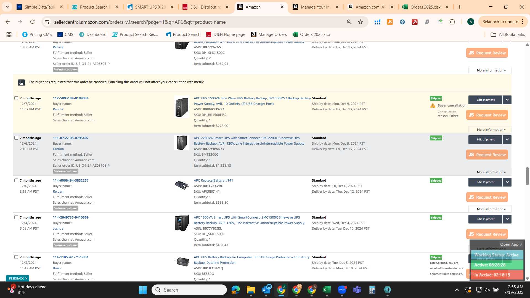This screenshot has height=298, width=530.
Task: Open the apps grid in bookmarks bar
Action: click(x=9, y=34)
